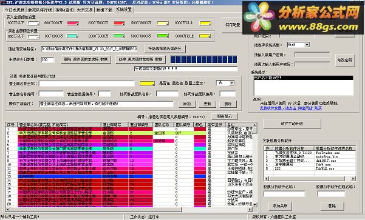365x220 pixels.
Task: Open the 淘宝网店 购买 link
Action: (x=291, y=108)
